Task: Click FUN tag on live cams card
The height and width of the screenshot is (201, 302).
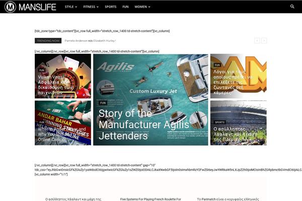Action: 217,65
